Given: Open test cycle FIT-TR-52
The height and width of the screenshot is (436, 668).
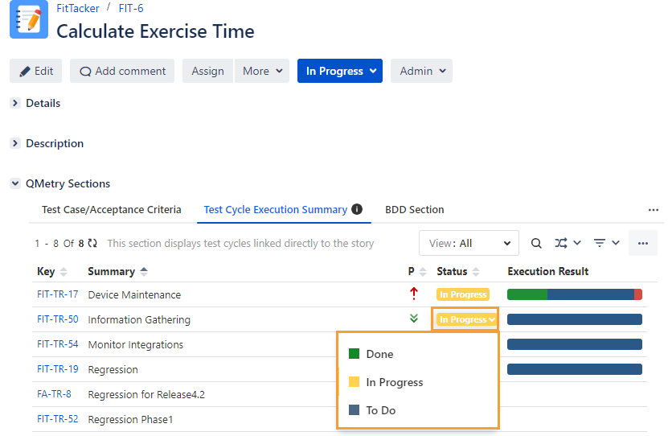Looking at the screenshot, I should coord(58,419).
